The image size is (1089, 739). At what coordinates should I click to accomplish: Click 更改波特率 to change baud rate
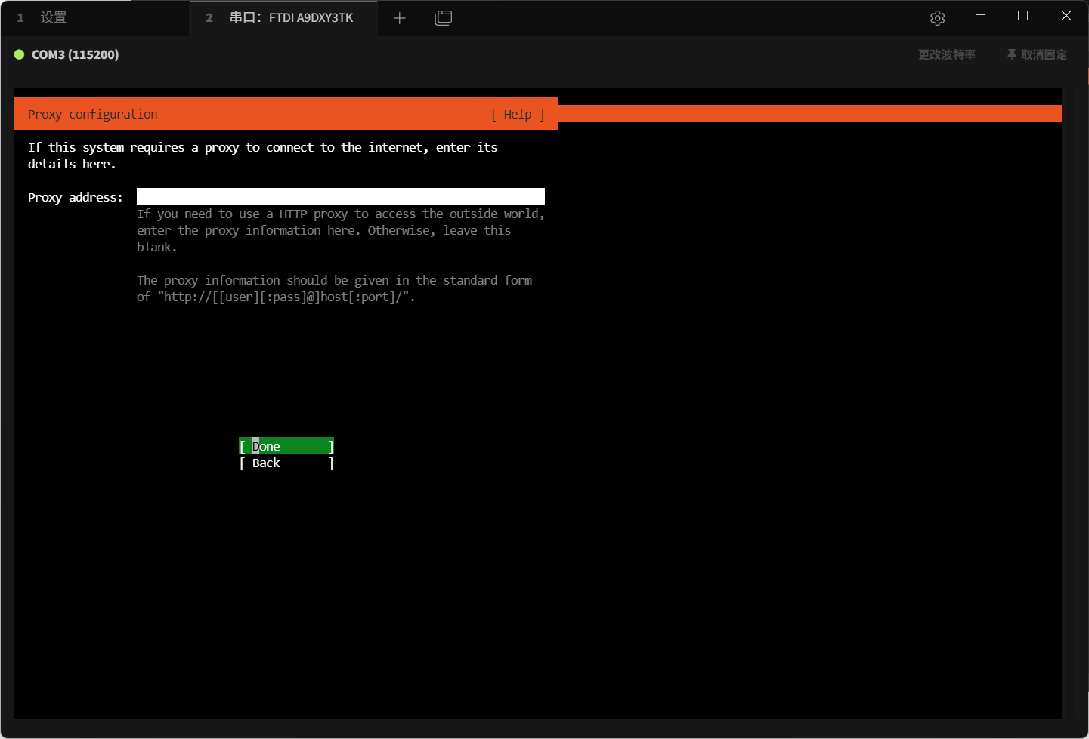tap(946, 54)
